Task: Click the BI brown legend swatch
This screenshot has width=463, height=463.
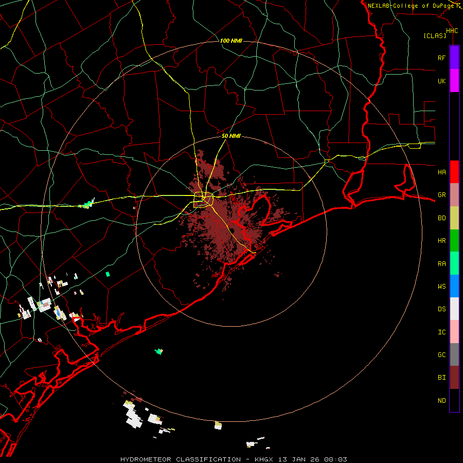Action: pos(454,378)
